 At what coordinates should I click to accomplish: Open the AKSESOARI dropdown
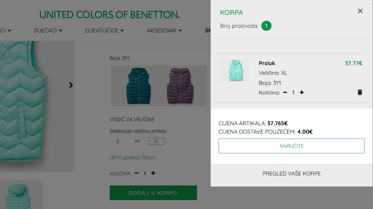pyautogui.click(x=164, y=30)
